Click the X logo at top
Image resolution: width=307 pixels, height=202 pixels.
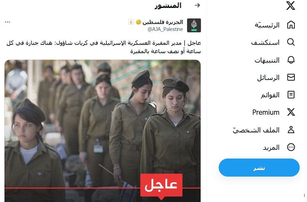tap(291, 6)
